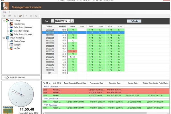Click the properties toolbar icon beside new
The image size is (171, 114).
[x=9, y=16]
